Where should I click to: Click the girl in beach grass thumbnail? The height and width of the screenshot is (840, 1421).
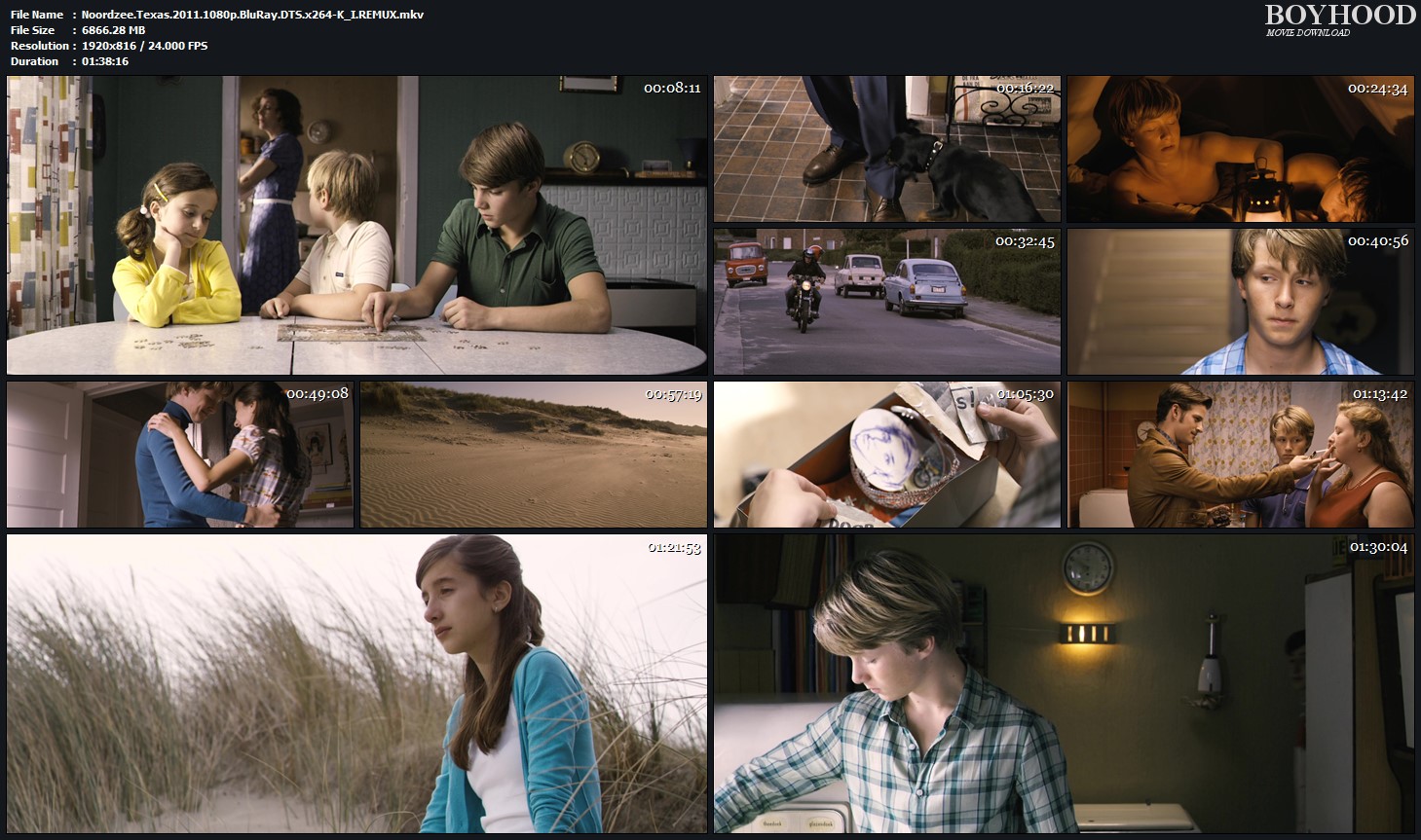(x=356, y=683)
